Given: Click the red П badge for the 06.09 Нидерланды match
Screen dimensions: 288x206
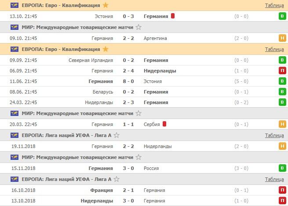Looking at the screenshot, I should click(282, 71).
